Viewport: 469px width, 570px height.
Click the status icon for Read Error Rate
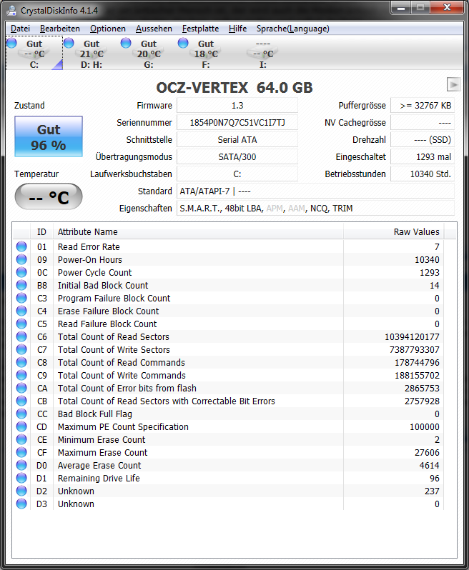click(21, 246)
